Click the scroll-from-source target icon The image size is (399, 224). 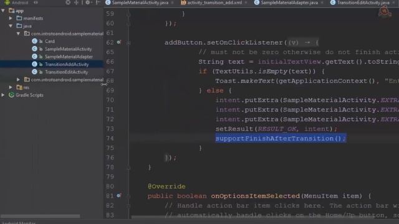click(x=68, y=2)
